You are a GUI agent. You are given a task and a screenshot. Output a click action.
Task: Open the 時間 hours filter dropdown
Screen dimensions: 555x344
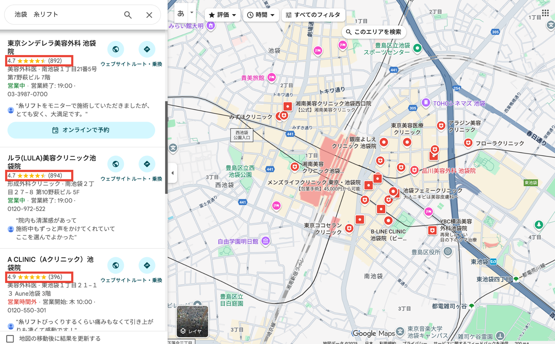(261, 15)
